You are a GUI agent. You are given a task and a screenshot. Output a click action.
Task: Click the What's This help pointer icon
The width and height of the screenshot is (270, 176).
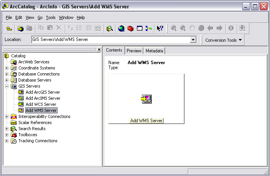pyautogui.click(x=160, y=28)
